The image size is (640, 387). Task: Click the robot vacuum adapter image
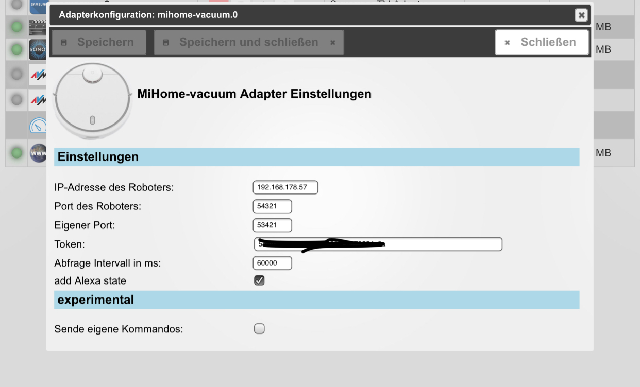pos(93,100)
